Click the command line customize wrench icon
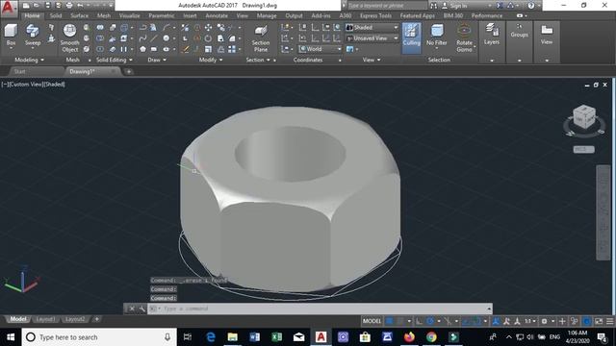Image resolution: width=616 pixels, height=346 pixels. 141,309
